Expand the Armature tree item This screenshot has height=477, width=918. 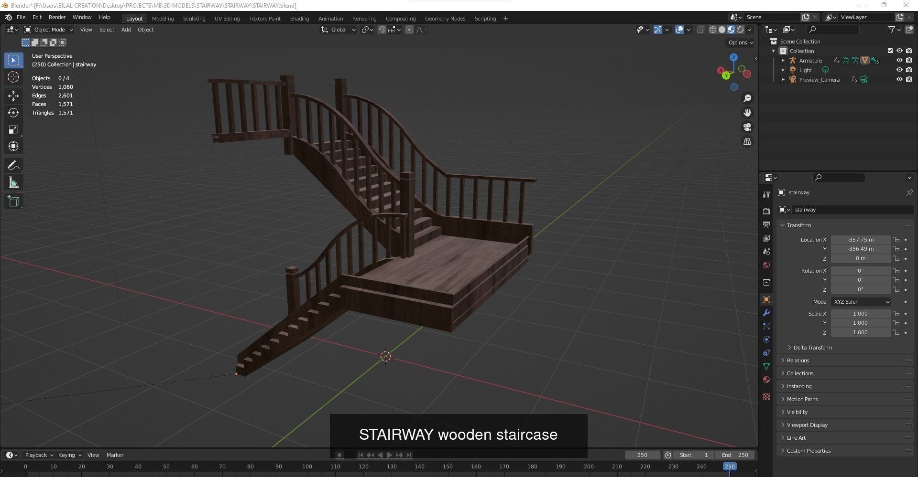coord(783,61)
